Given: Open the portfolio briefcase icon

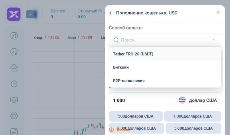Looking at the screenshot, I should point(14,68).
